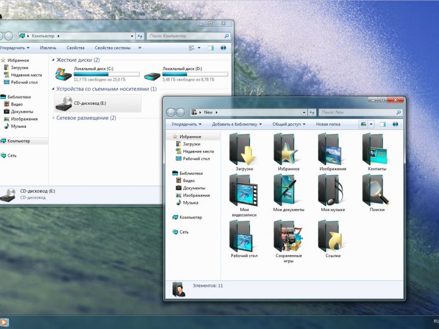Open view options dropdown arrow in Компьютер window

click(x=199, y=48)
